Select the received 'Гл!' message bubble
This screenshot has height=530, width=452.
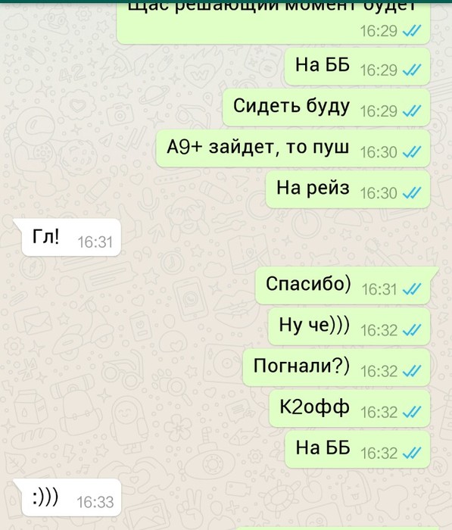[x=71, y=237]
